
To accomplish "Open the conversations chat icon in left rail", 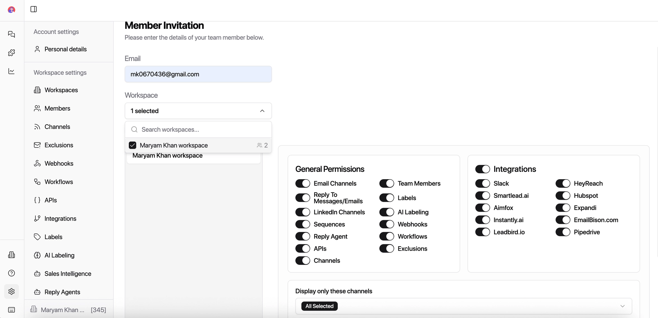I will click(x=12, y=34).
